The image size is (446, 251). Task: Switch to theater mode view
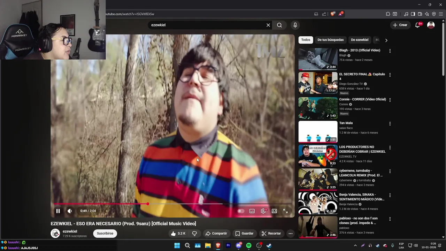[274, 211]
